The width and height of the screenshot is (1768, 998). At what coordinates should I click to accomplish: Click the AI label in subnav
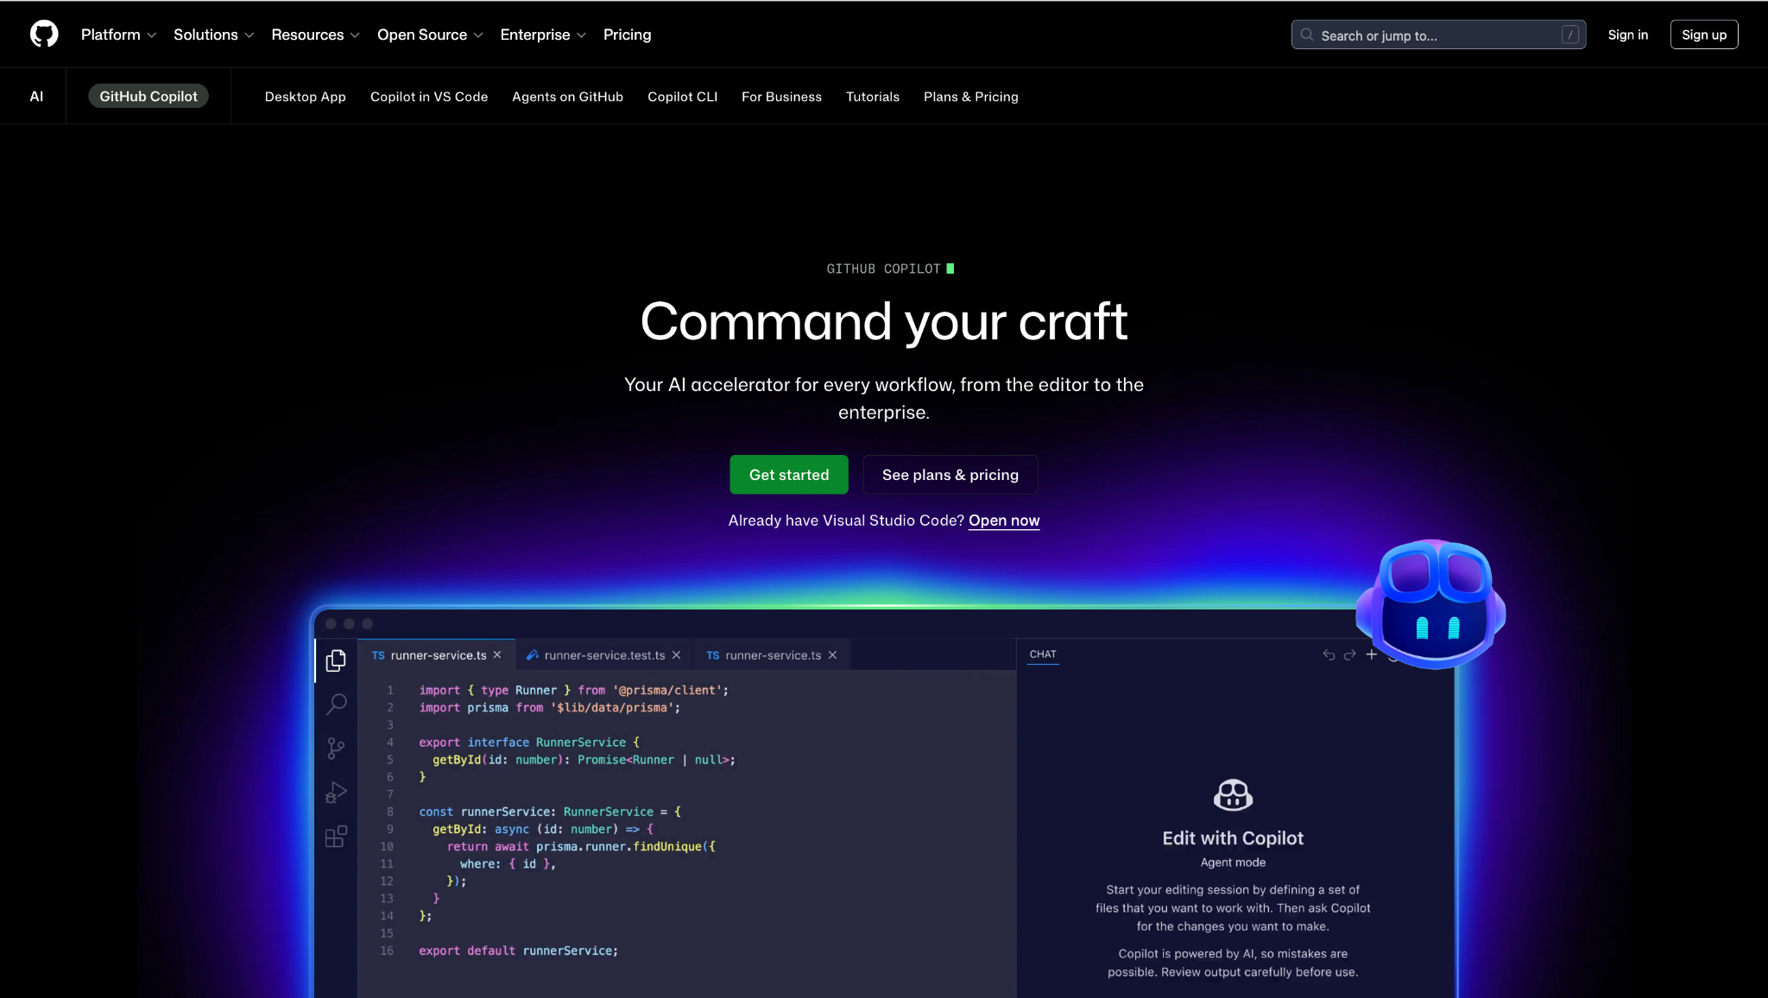(36, 97)
